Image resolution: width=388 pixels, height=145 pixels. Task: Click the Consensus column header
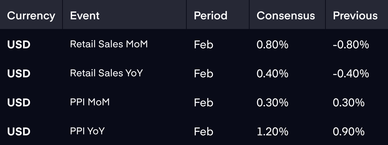tap(286, 16)
